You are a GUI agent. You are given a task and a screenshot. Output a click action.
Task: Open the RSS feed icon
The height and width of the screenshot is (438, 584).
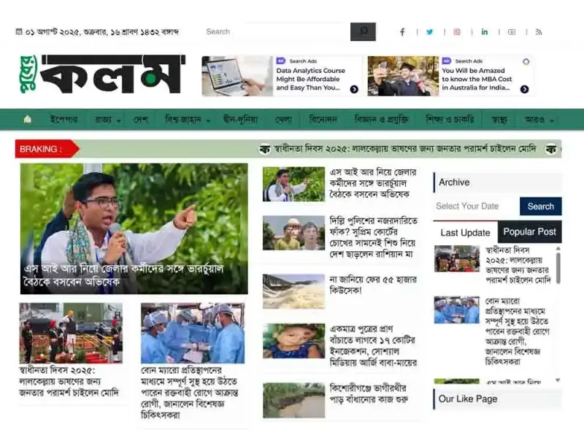(539, 32)
